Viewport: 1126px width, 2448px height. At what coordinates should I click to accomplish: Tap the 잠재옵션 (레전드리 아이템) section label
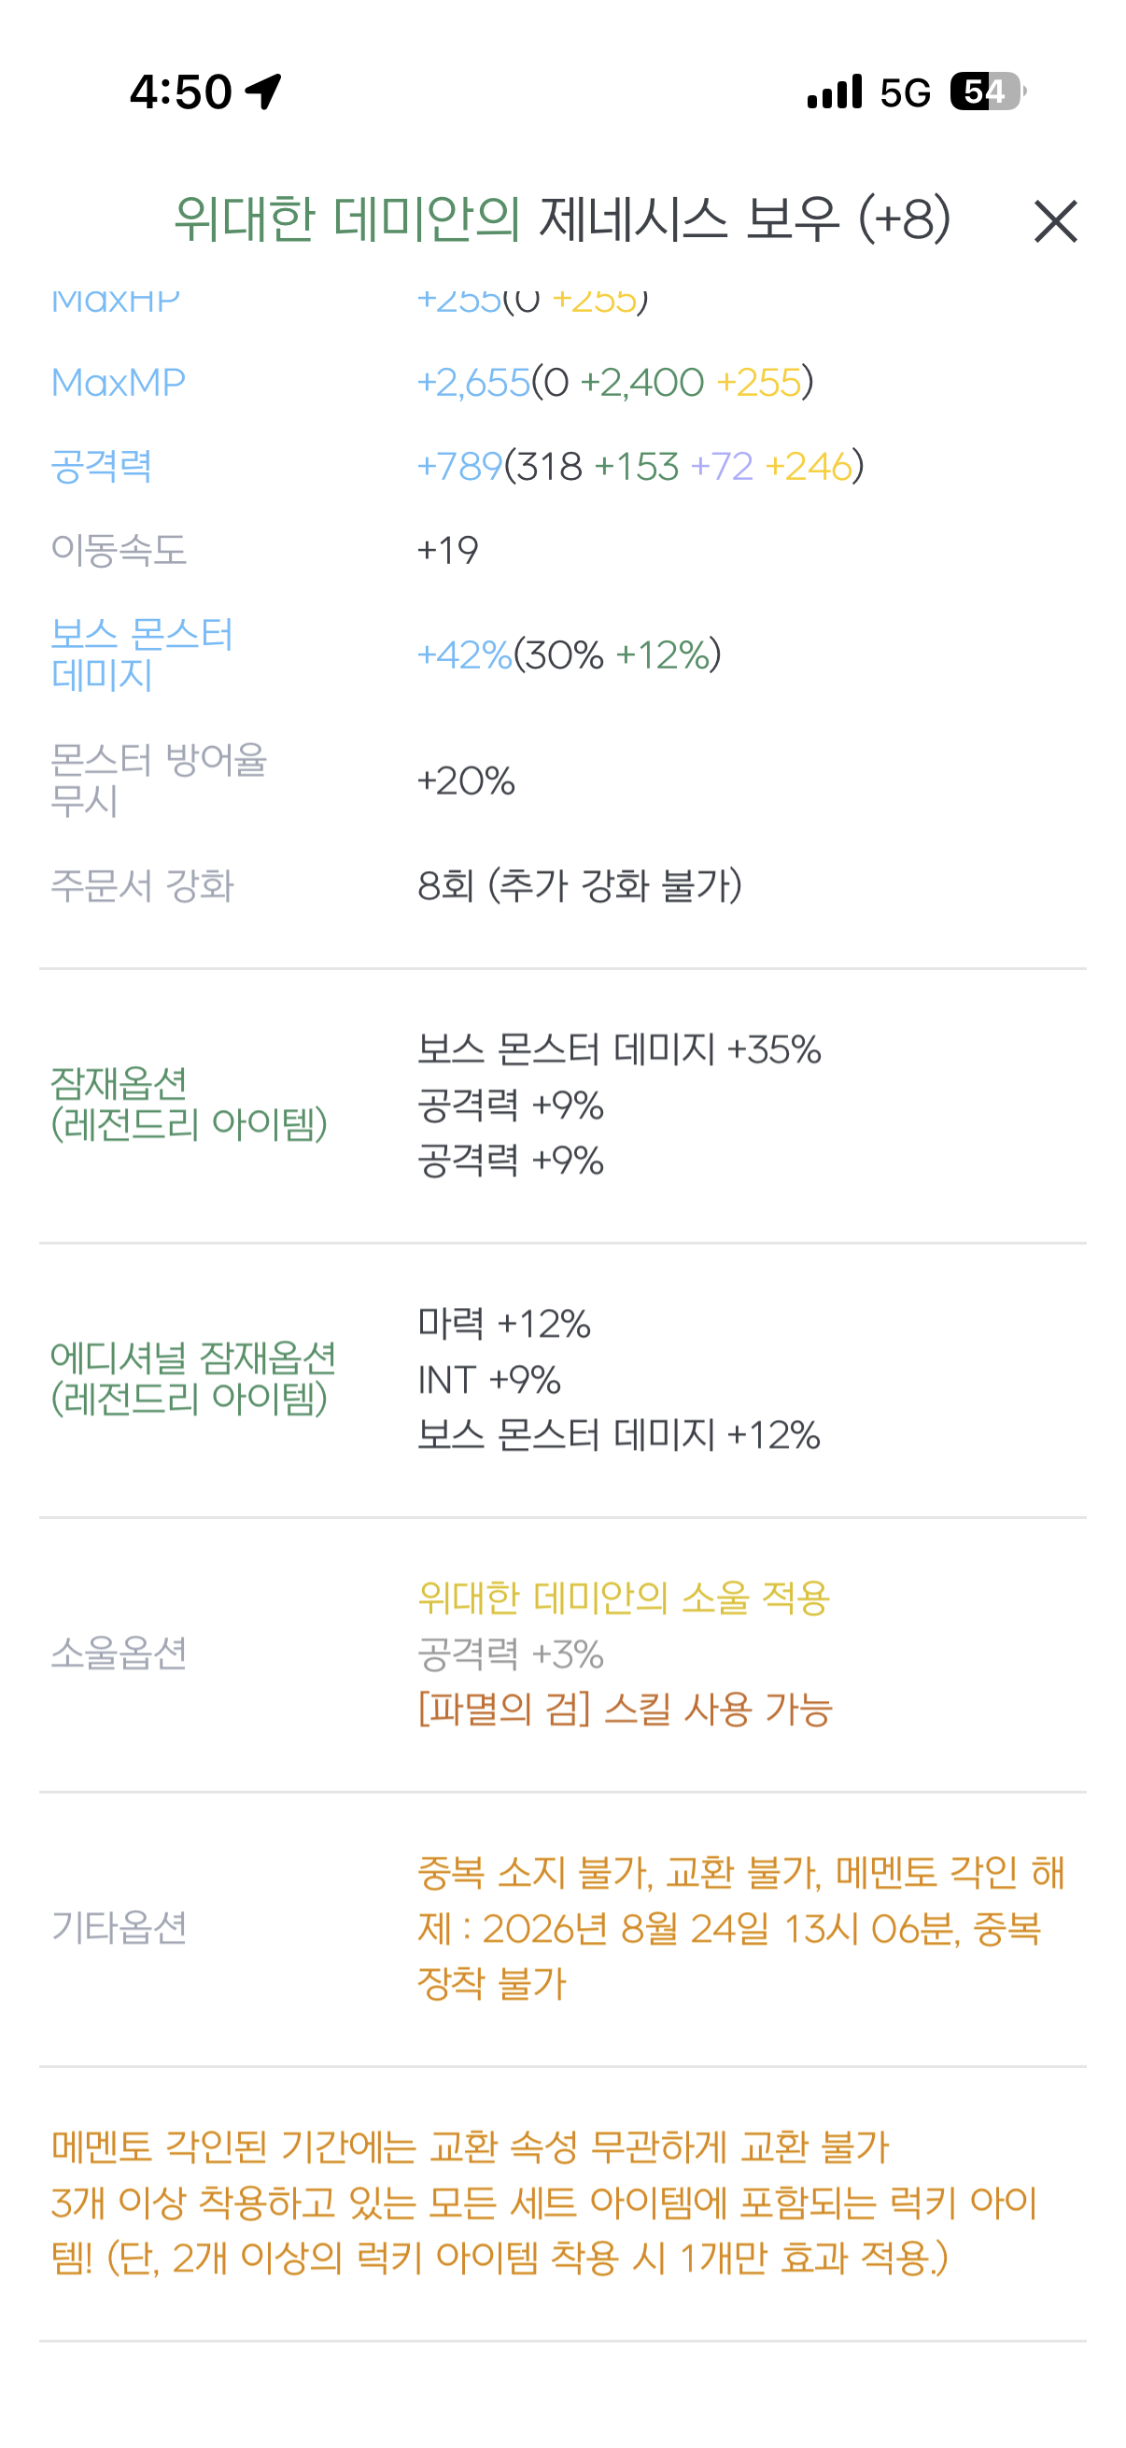point(190,1104)
